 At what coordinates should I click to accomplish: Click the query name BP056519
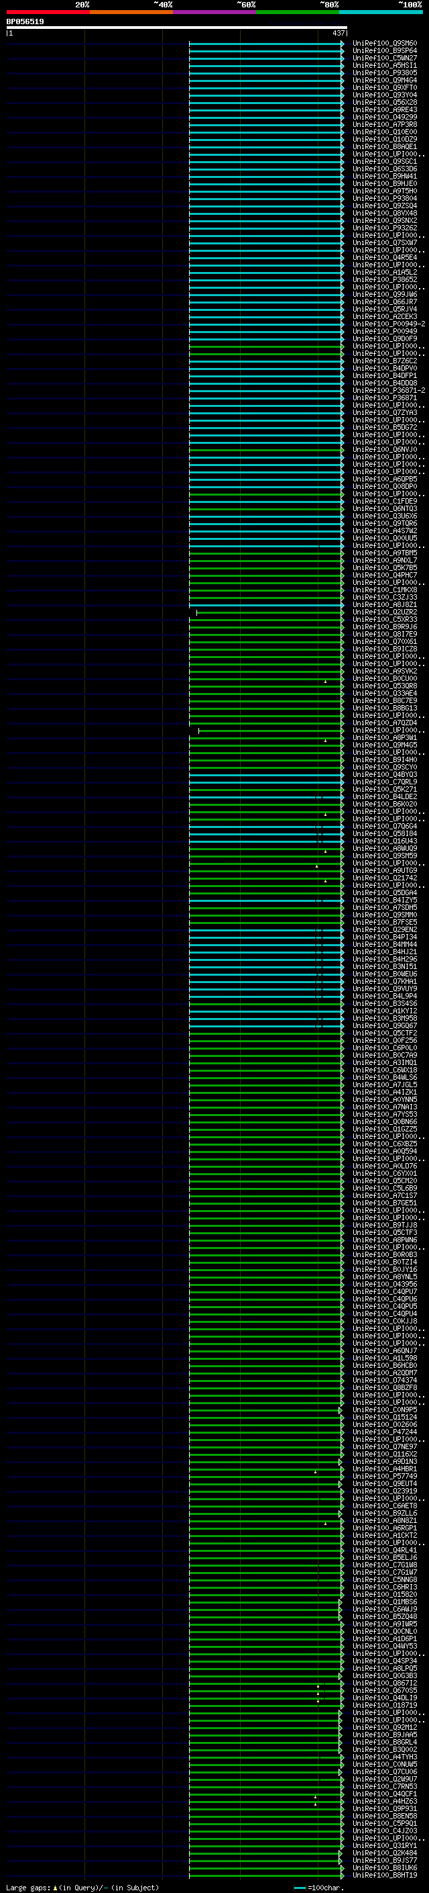(x=25, y=21)
